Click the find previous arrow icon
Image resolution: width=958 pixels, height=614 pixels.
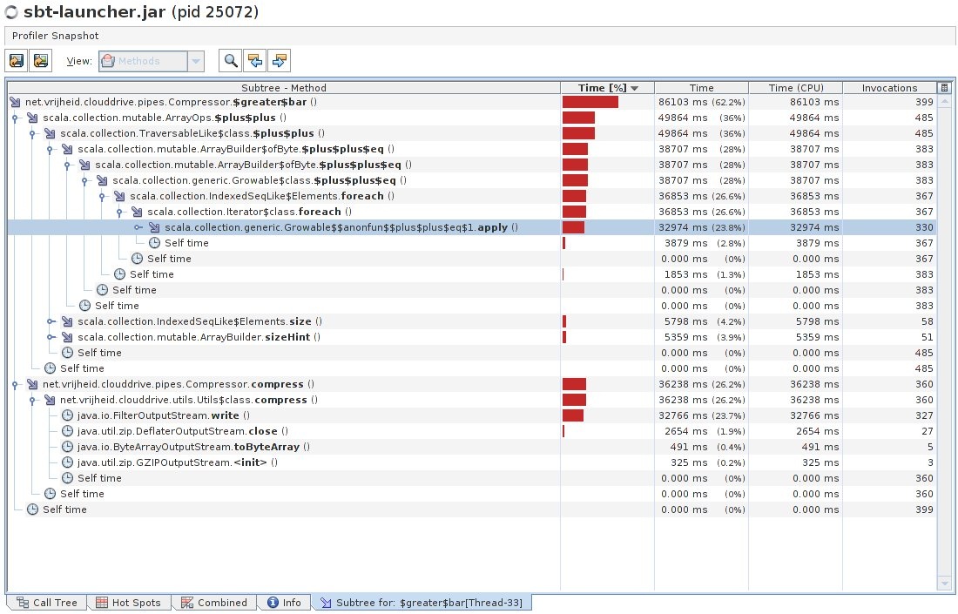coord(255,61)
